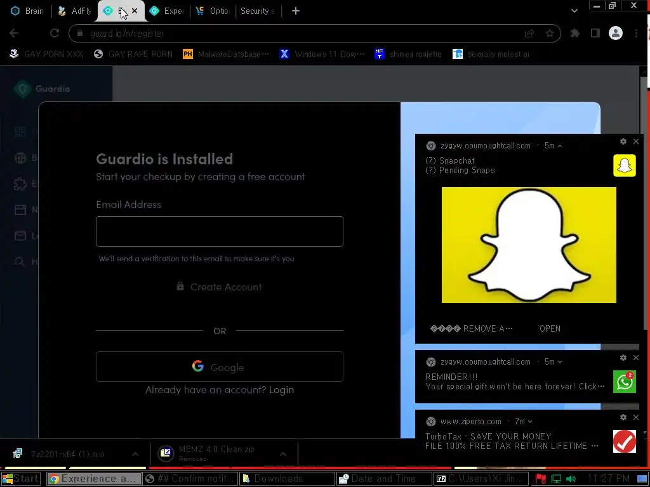The image size is (650, 487).
Task: Switch to the Security browser tab
Action: (x=258, y=11)
